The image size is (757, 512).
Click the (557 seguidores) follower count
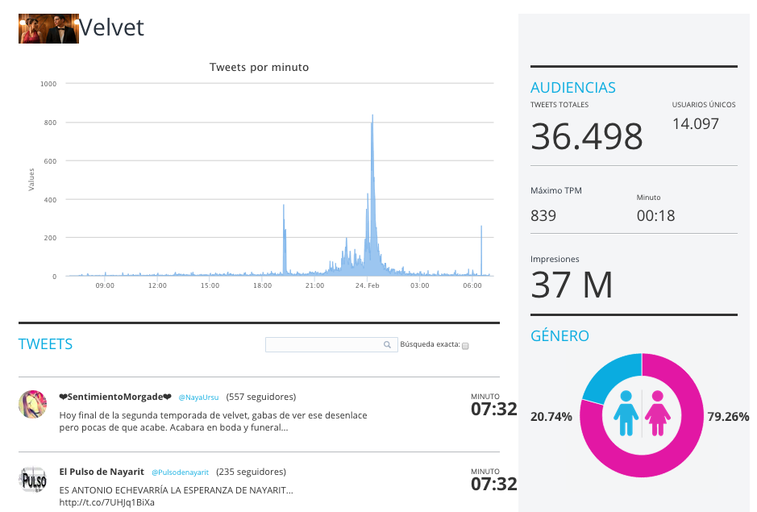[261, 397]
